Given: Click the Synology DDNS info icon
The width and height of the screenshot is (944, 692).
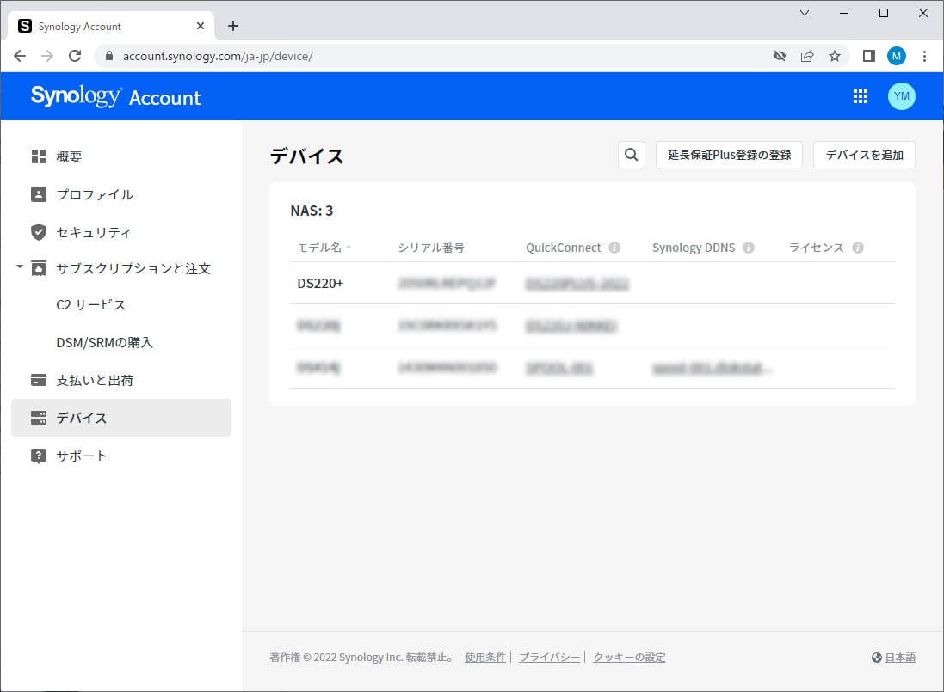Looking at the screenshot, I should click(749, 248).
